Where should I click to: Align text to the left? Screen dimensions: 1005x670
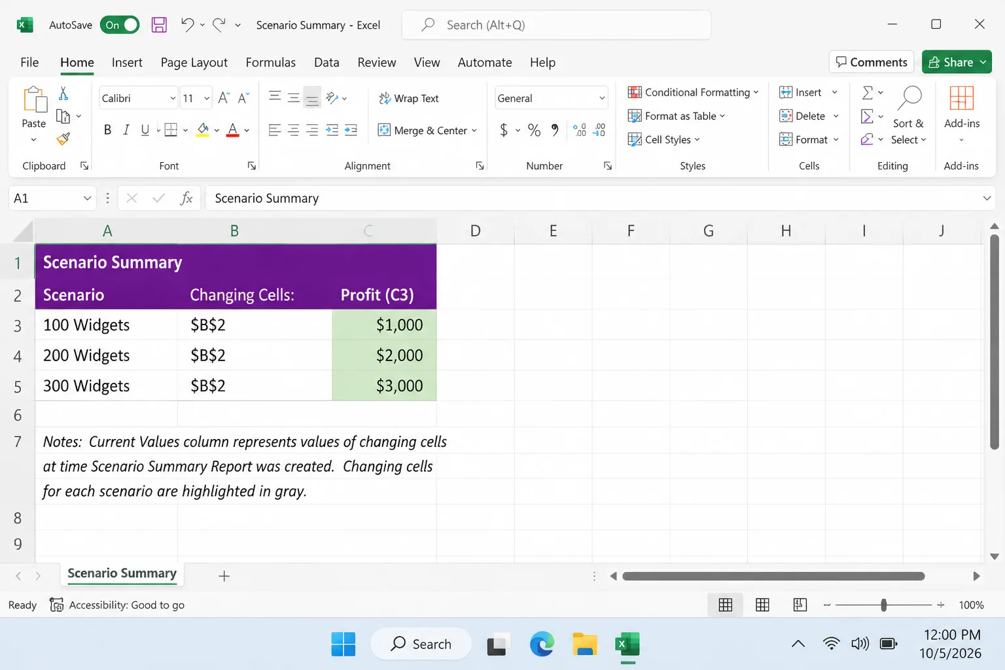click(275, 130)
